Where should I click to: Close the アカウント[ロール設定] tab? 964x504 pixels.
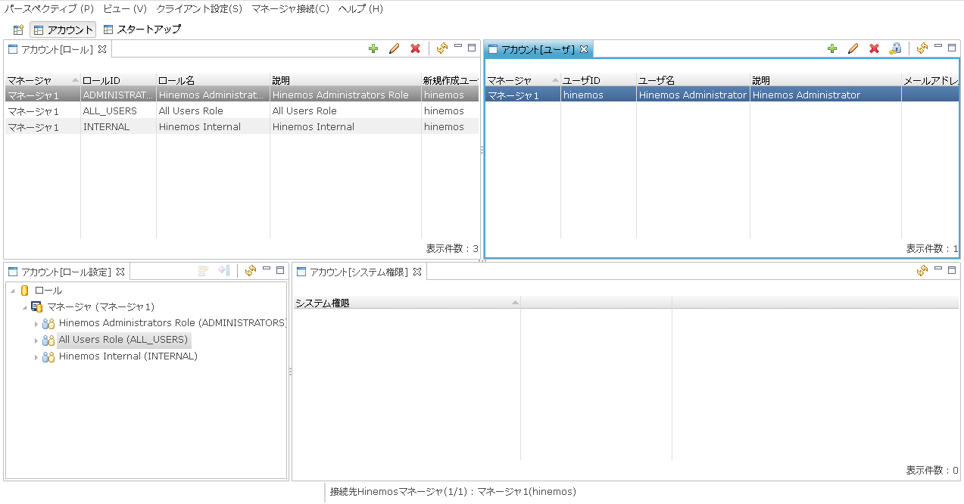point(120,272)
